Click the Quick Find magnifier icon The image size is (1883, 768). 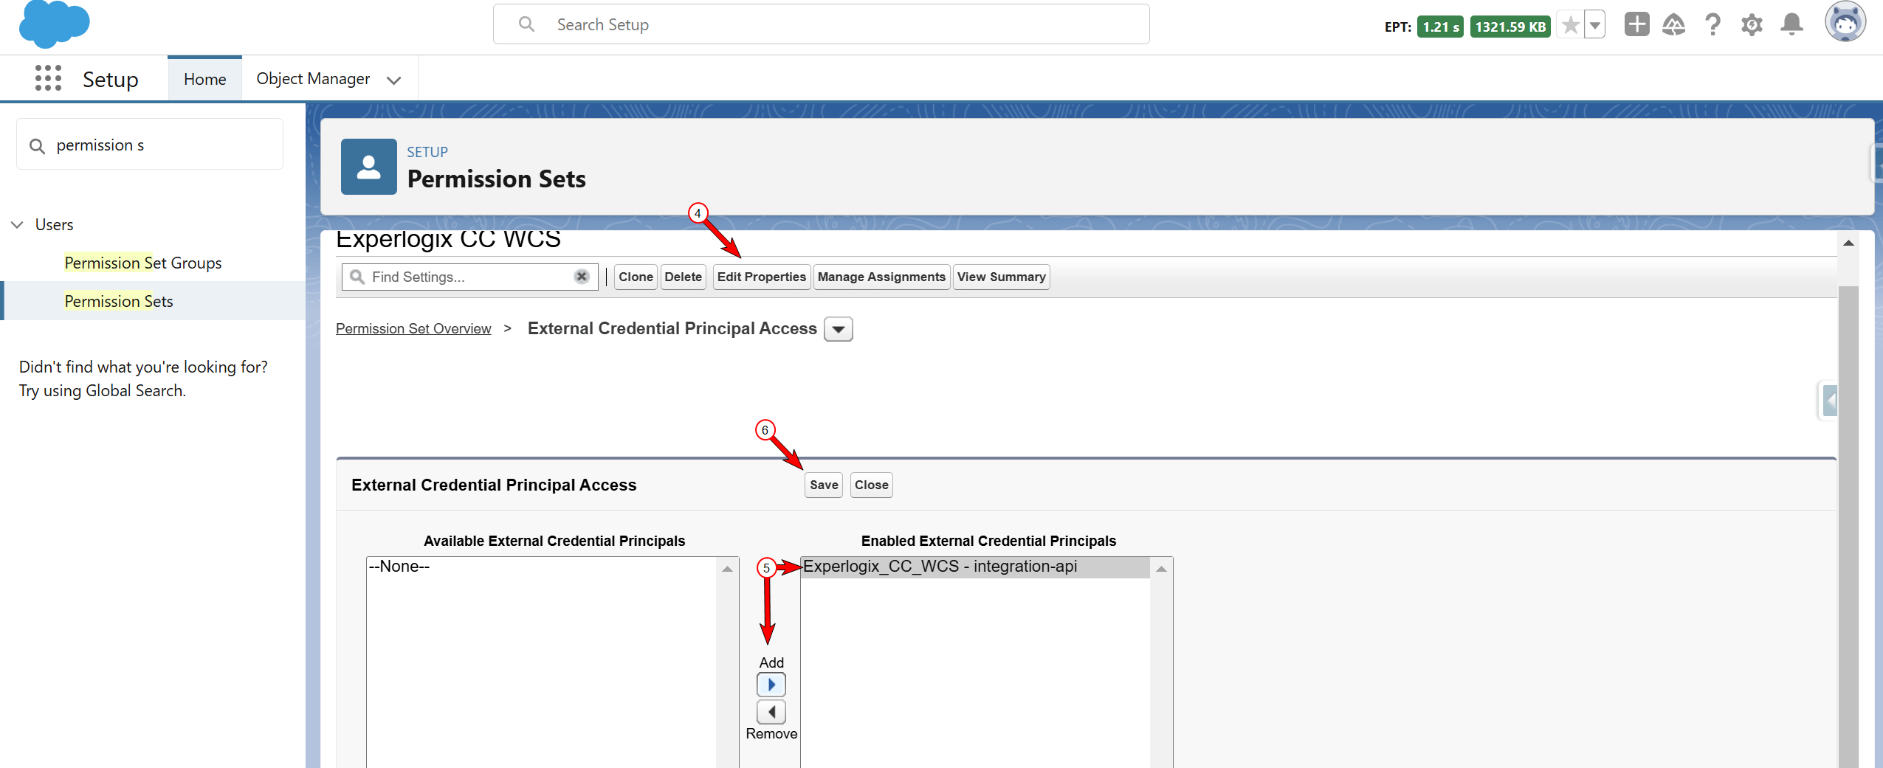click(37, 146)
